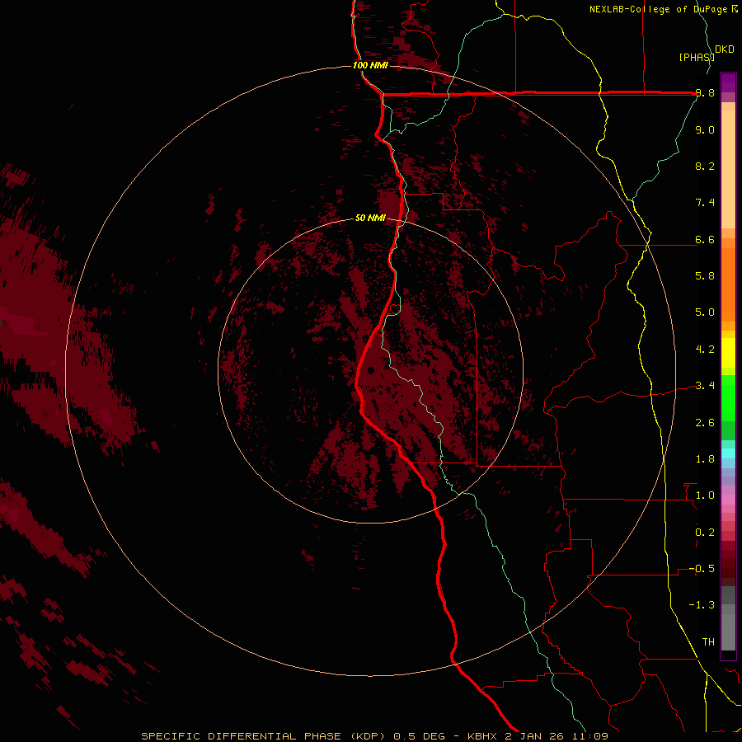Click the purple top segment of the color bar

(x=728, y=82)
